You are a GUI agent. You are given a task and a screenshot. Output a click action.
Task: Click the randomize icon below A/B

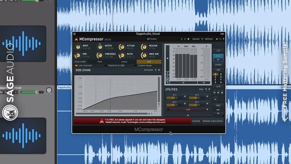click(215, 92)
